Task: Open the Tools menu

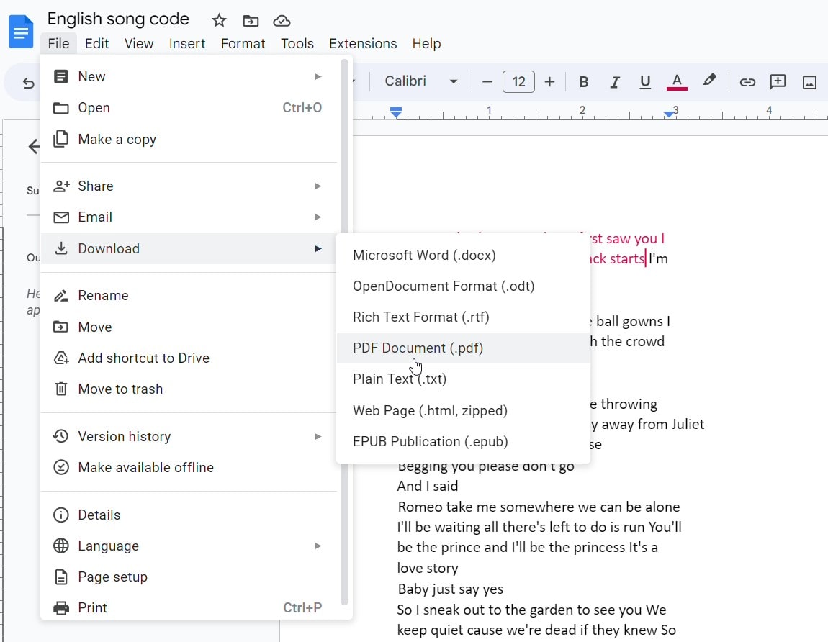Action: (297, 44)
